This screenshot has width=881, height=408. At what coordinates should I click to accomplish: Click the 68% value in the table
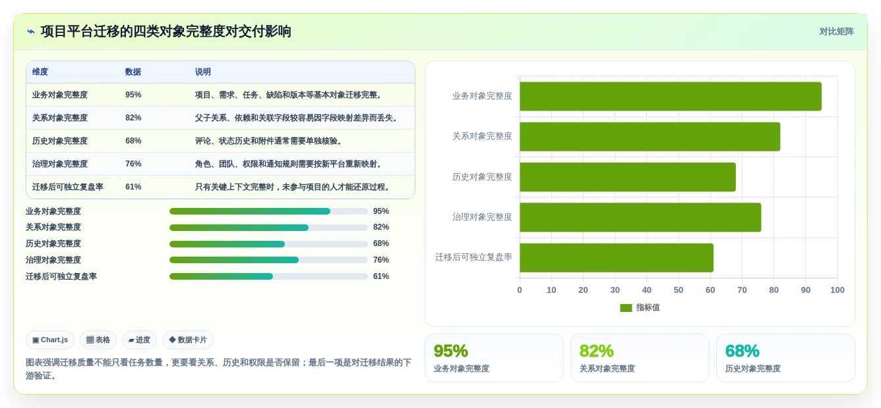point(133,141)
